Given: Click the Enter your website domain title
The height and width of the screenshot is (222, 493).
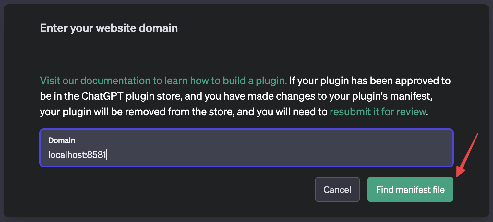Looking at the screenshot, I should 109,28.
